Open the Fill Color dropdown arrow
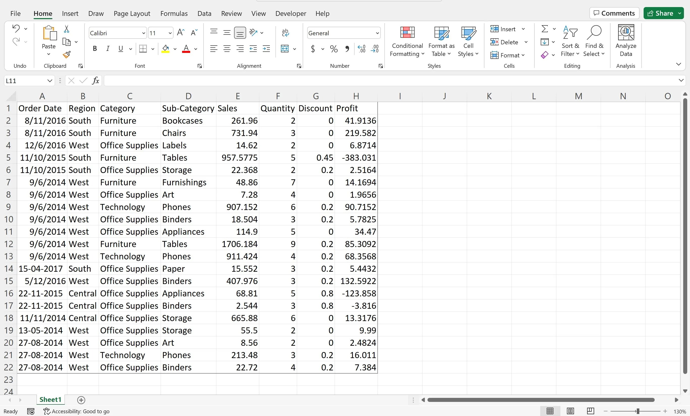Image resolution: width=690 pixels, height=416 pixels. [x=175, y=49]
